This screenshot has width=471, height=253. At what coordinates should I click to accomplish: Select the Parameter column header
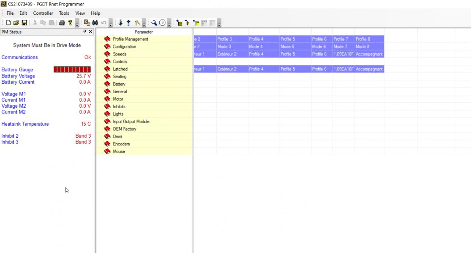pyautogui.click(x=144, y=32)
